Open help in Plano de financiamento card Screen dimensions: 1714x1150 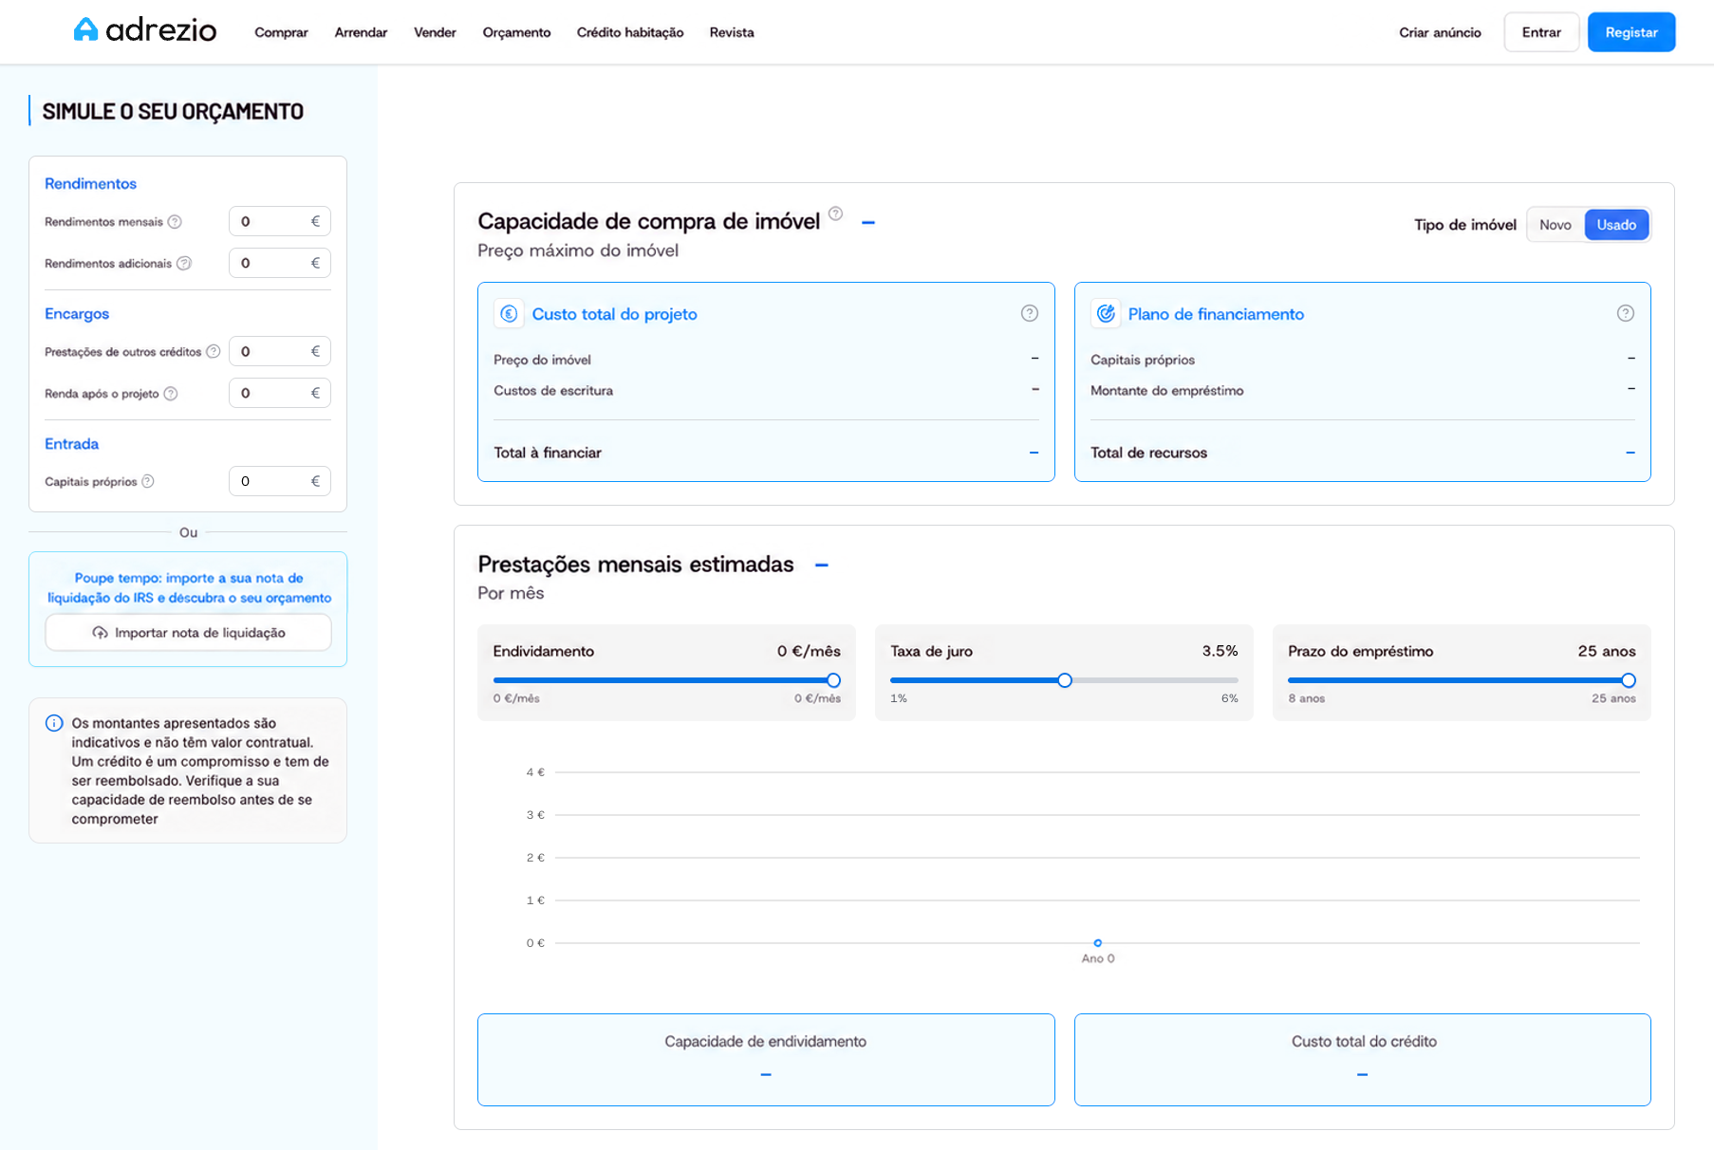[x=1626, y=313]
